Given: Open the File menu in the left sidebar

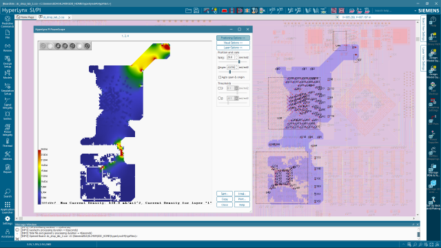Looking at the screenshot, I should click(8, 34).
